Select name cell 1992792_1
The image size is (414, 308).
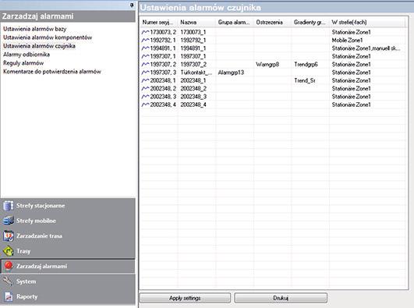(193, 40)
